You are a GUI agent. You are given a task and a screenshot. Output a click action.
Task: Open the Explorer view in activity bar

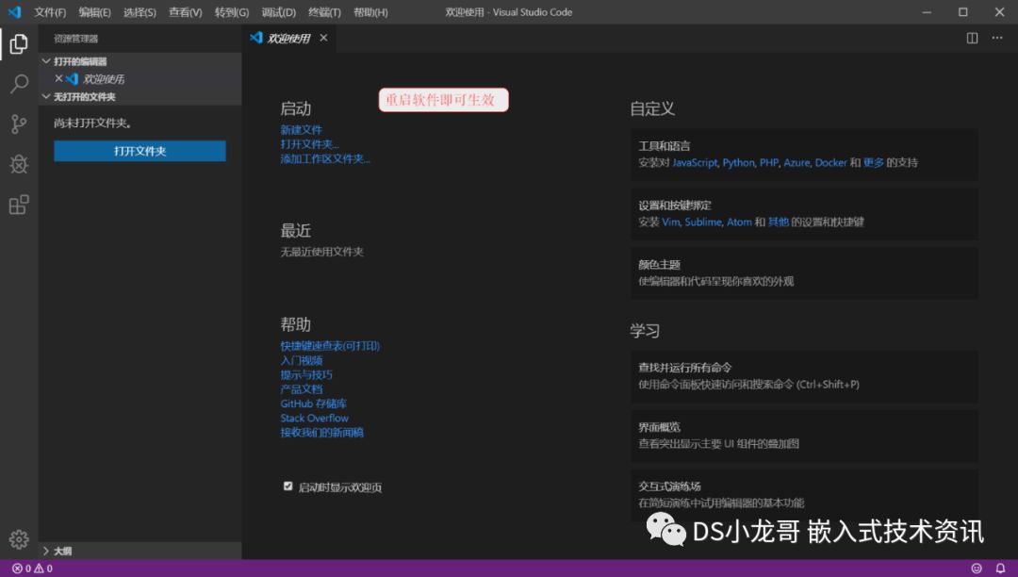point(19,43)
